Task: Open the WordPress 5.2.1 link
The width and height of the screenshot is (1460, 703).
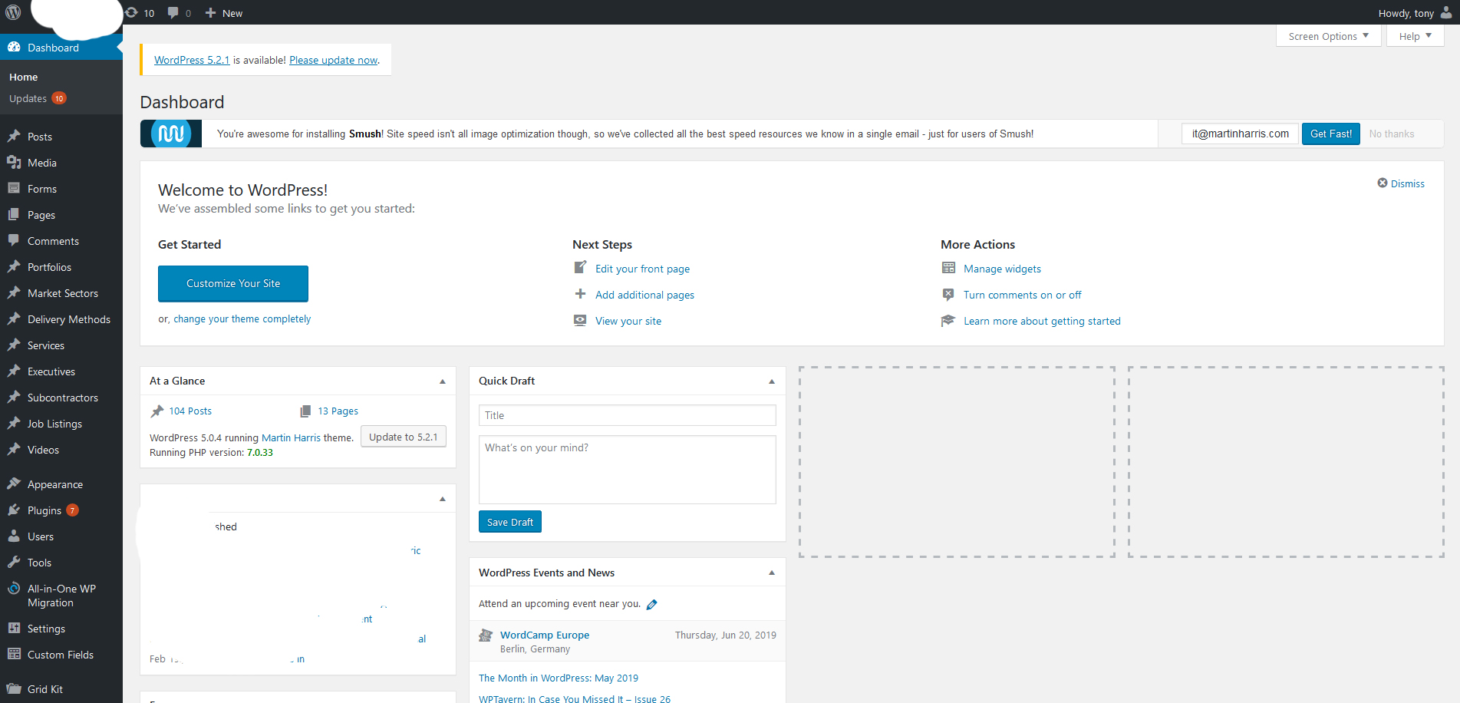Action: click(192, 60)
